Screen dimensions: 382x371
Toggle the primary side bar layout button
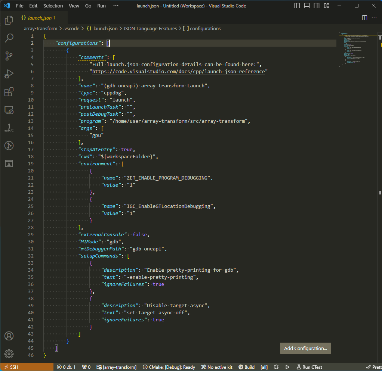coord(297,6)
